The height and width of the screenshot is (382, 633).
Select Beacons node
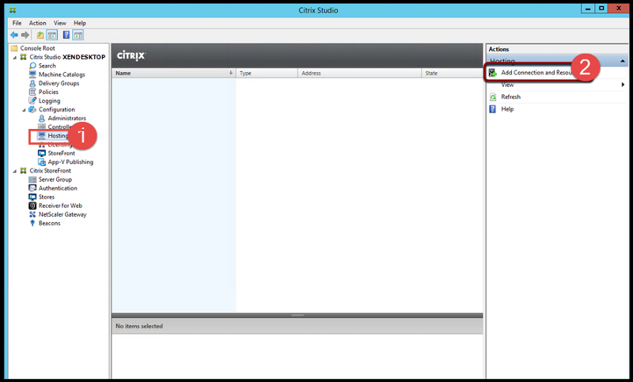click(49, 223)
